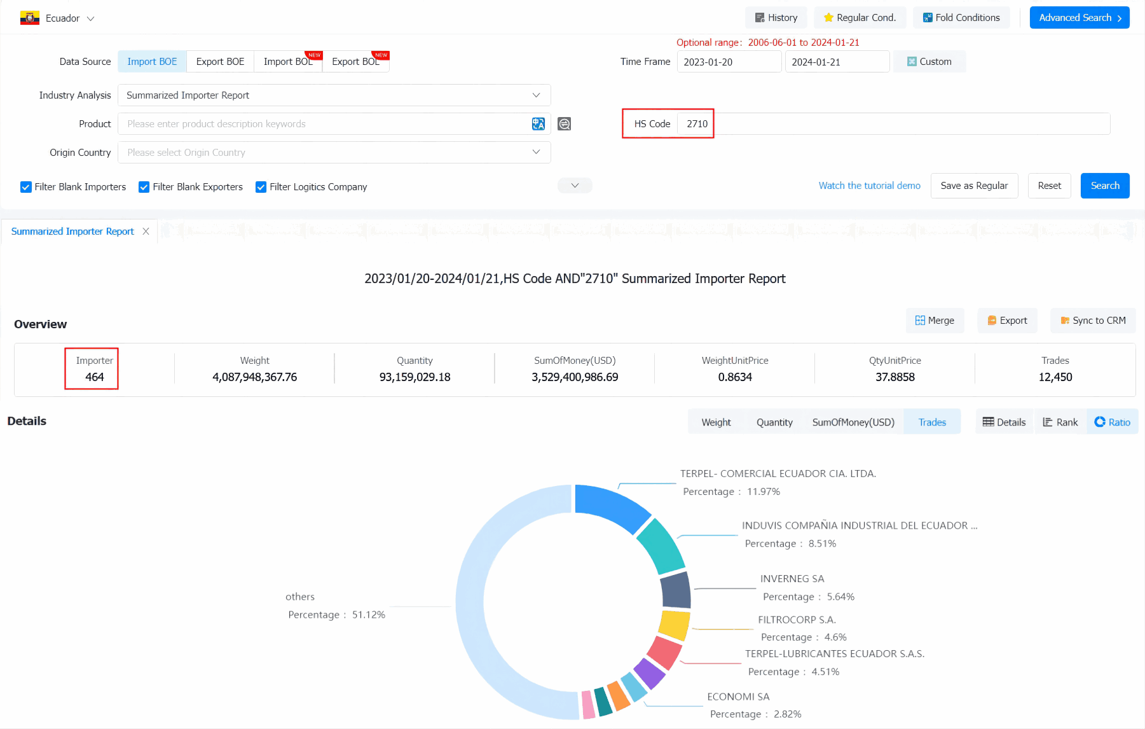Toggle Filter Blank Importers checkbox

click(x=26, y=187)
